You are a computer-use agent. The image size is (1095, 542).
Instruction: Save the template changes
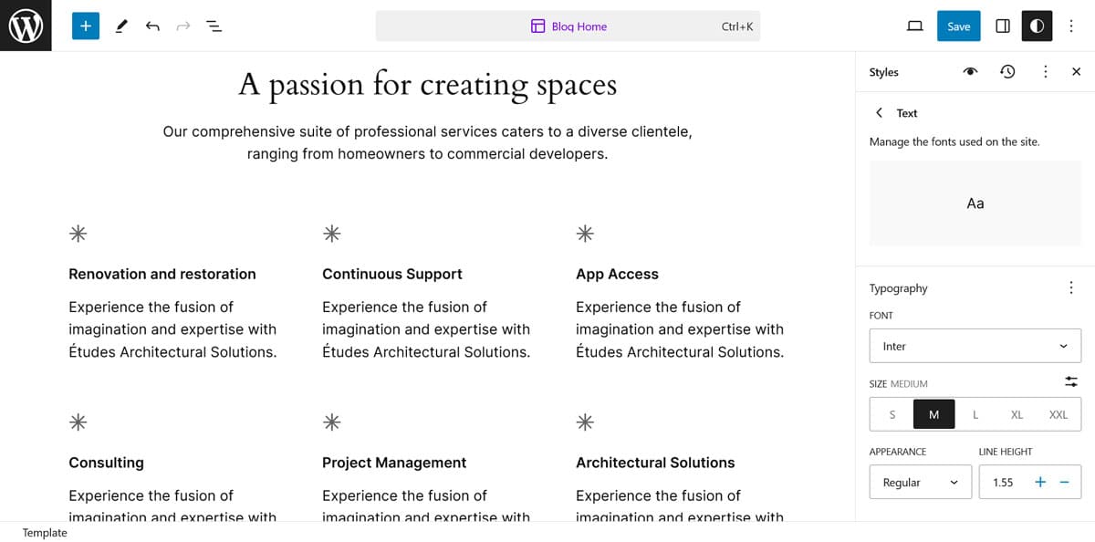[x=958, y=26]
